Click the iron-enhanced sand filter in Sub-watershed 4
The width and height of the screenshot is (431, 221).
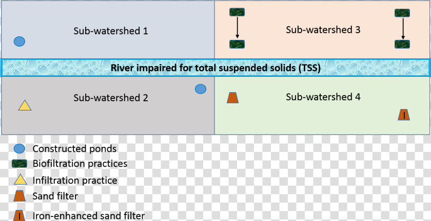click(404, 115)
